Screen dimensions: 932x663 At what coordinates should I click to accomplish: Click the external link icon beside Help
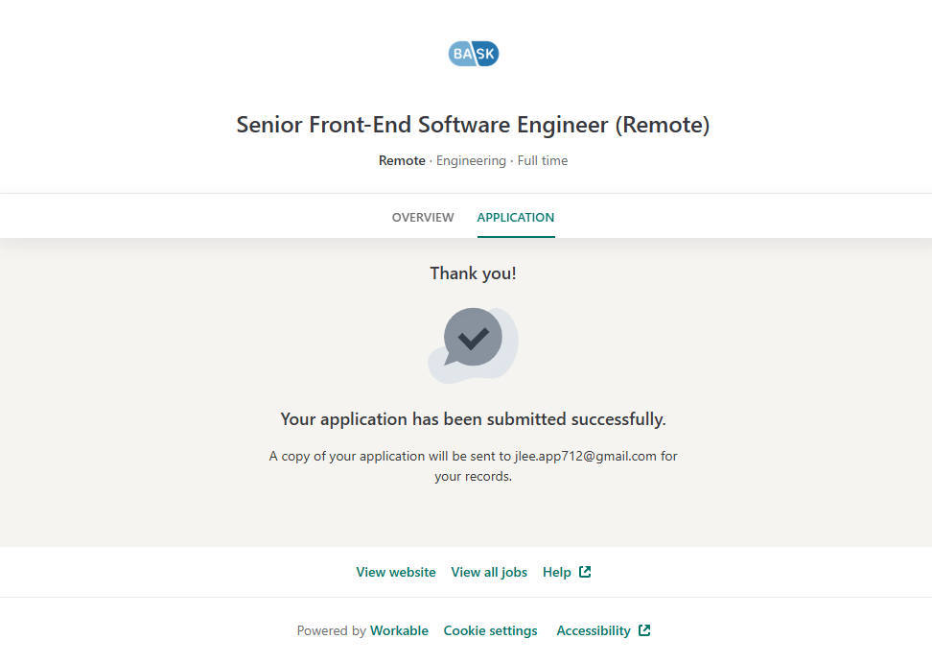[585, 572]
